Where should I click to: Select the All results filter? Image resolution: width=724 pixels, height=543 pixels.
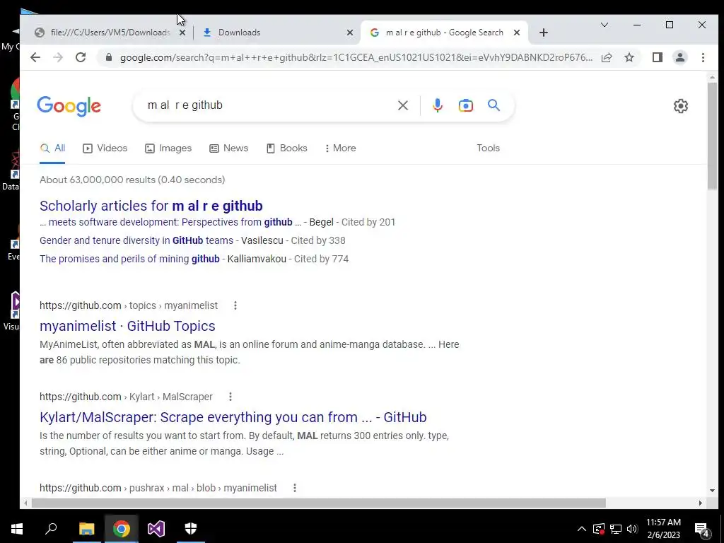[52, 148]
